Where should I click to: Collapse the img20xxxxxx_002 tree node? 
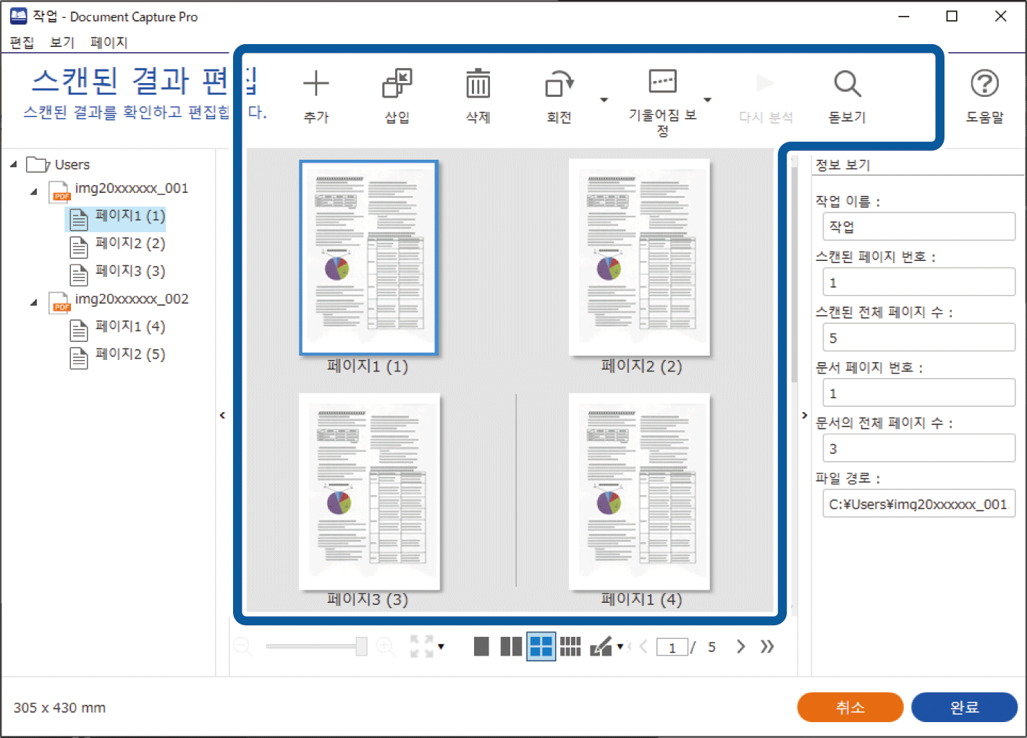(x=33, y=302)
